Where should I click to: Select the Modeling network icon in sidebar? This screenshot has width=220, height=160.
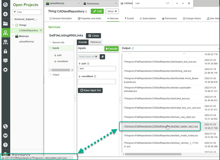5,33
